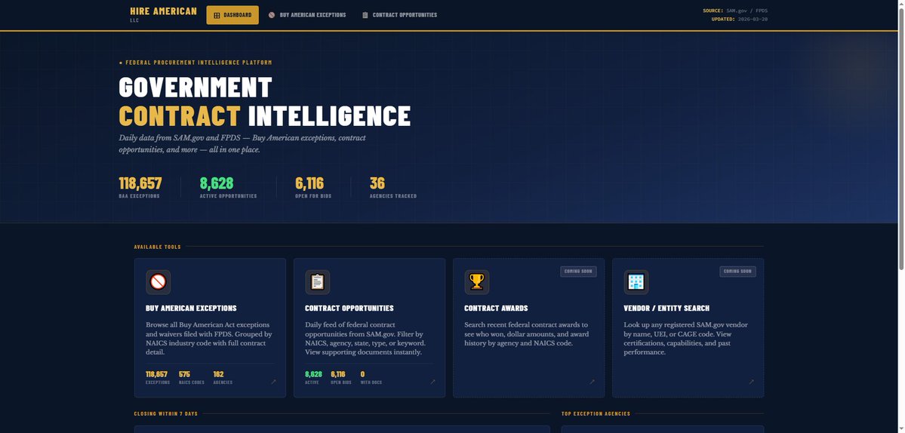Viewport: 905px width, 433px height.
Task: Click Coming Soon badge on Vendor Search
Action: pos(737,272)
